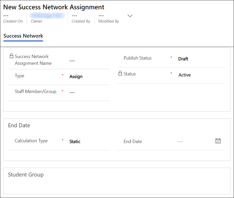Expand the header details chevron

(x=130, y=16)
